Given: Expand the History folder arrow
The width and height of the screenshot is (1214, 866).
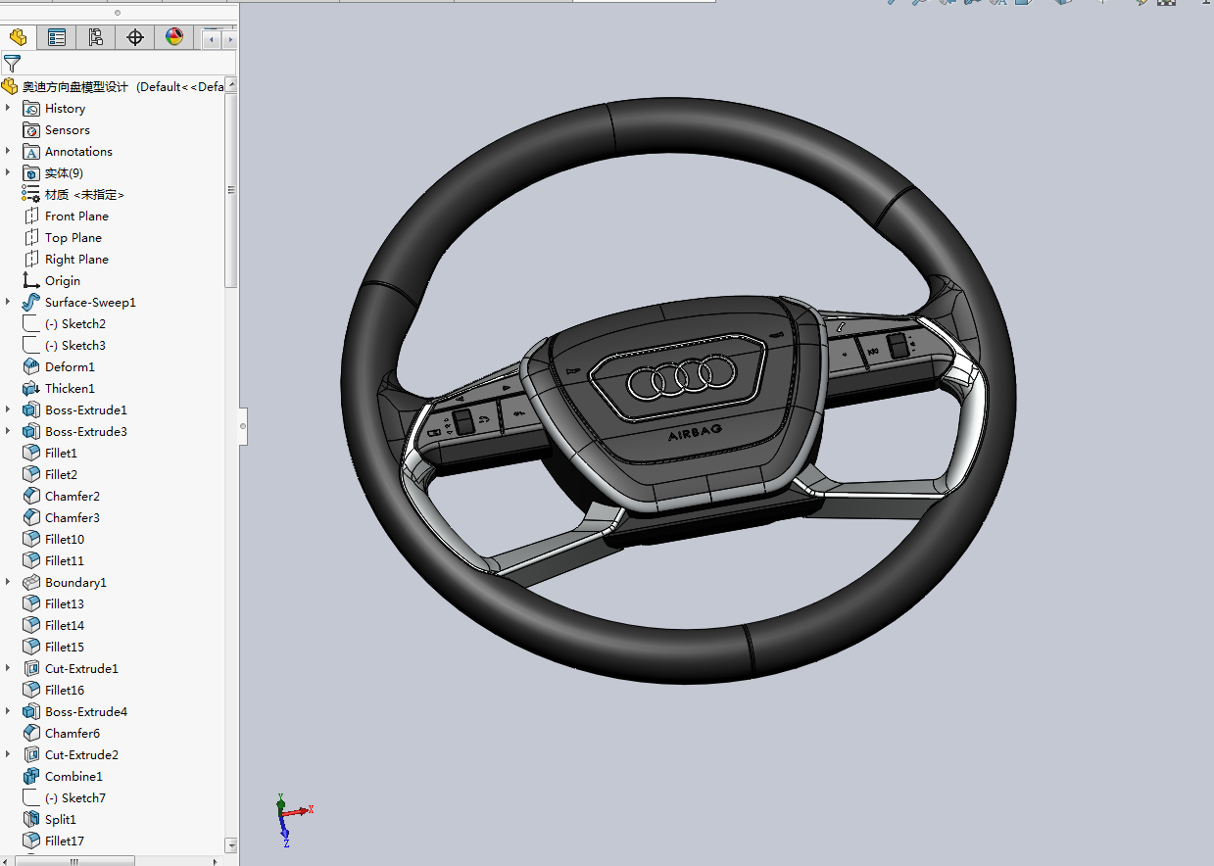Looking at the screenshot, I should tap(9, 108).
